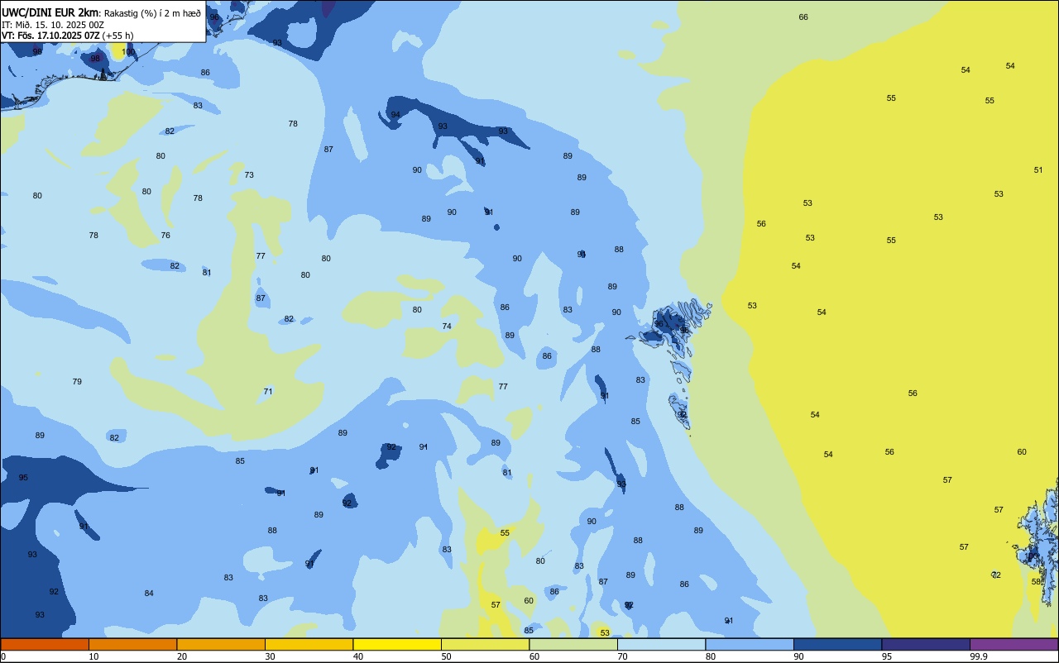Click the '58' humidity value on the map
The width and height of the screenshot is (1059, 663).
pos(1036,582)
